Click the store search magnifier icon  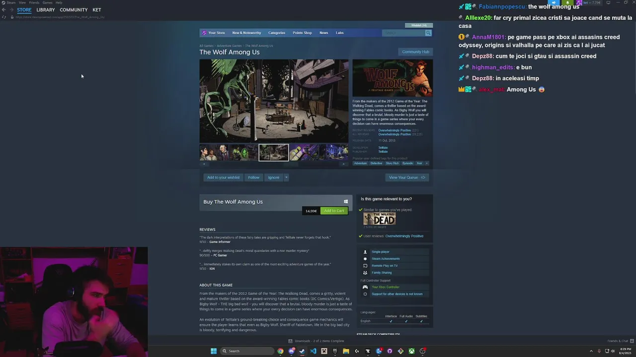(428, 33)
